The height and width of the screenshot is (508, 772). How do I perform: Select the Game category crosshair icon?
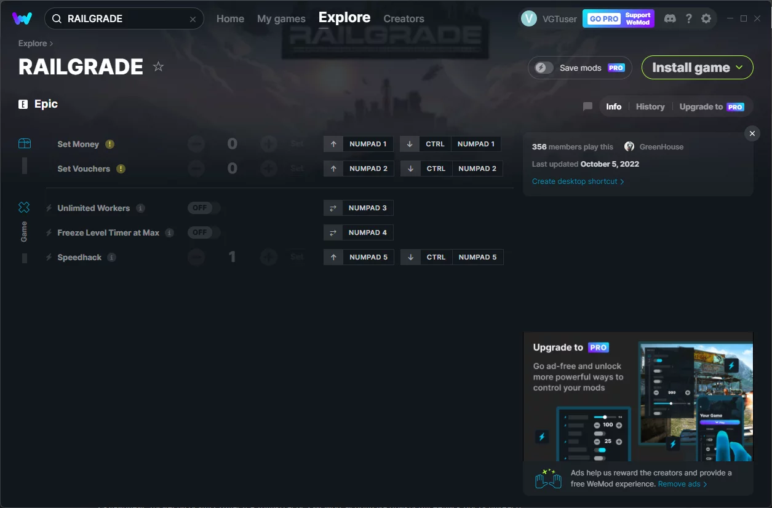click(x=24, y=207)
